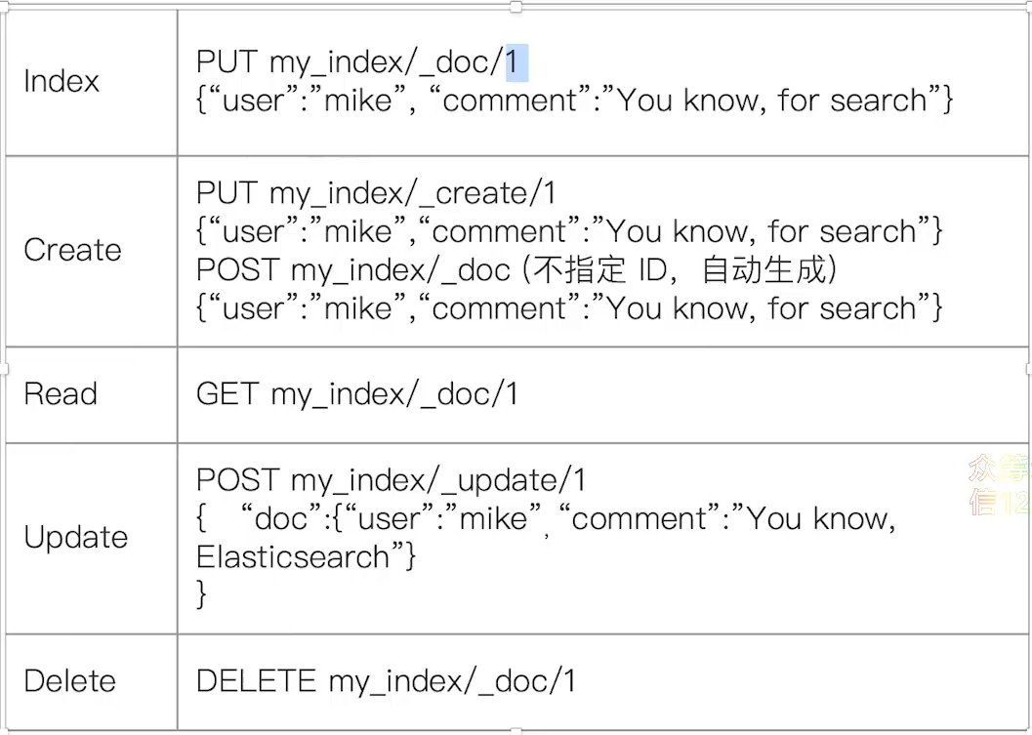Screen dimensions: 1032x735
Task: Click the Update row label cell
Action: [x=75, y=538]
